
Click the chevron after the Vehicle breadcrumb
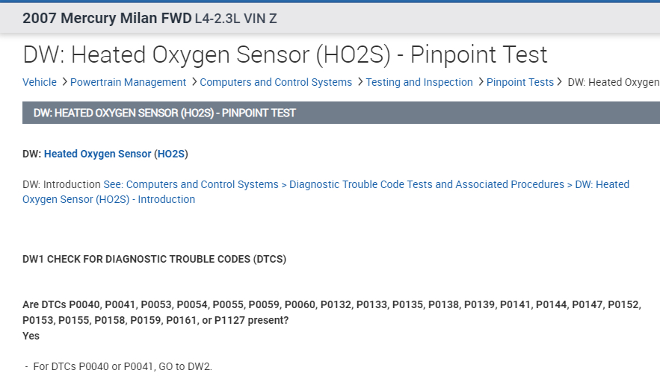point(64,81)
